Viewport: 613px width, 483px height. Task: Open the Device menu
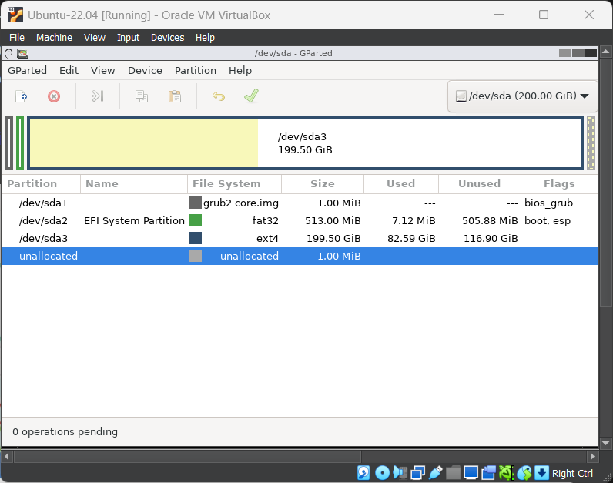[145, 70]
